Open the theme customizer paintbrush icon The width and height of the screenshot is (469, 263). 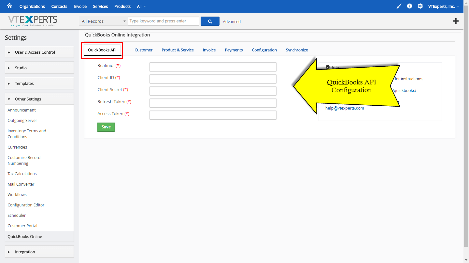399,6
